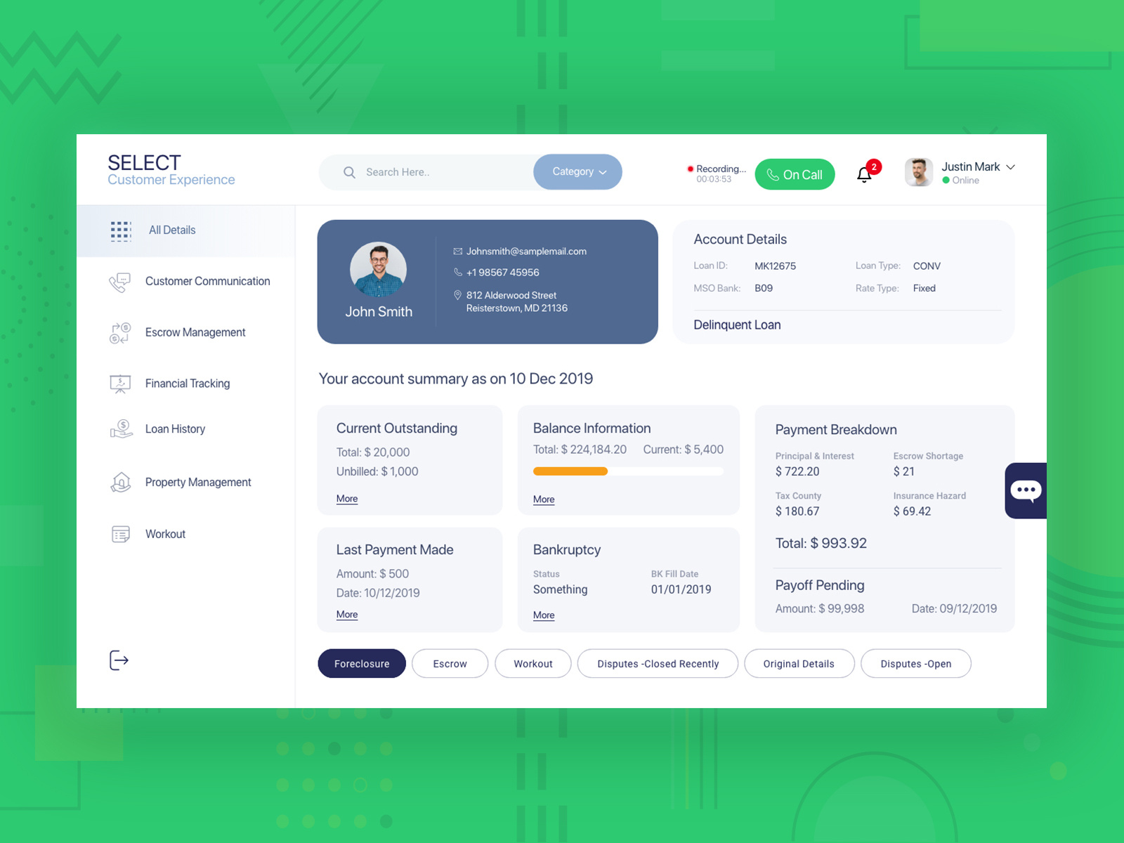
Task: Select the Original Details tab
Action: coord(799,663)
